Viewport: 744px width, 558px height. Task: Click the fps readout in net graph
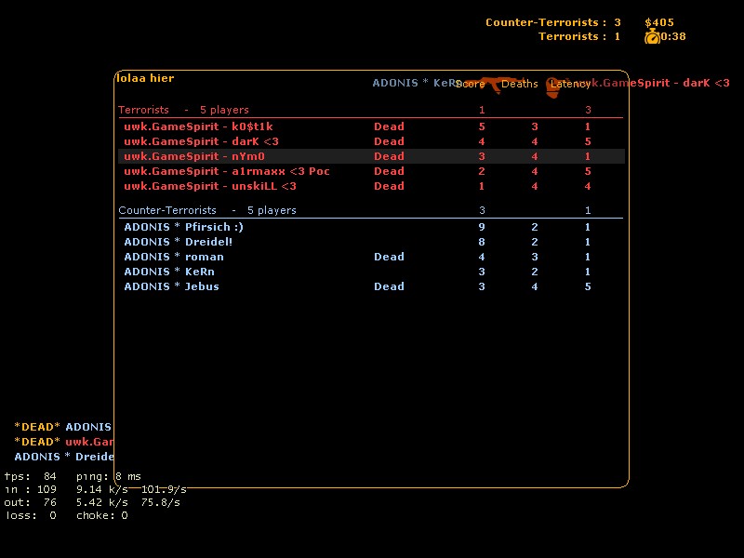[x=30, y=476]
